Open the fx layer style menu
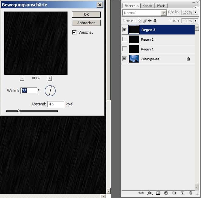 150,193
